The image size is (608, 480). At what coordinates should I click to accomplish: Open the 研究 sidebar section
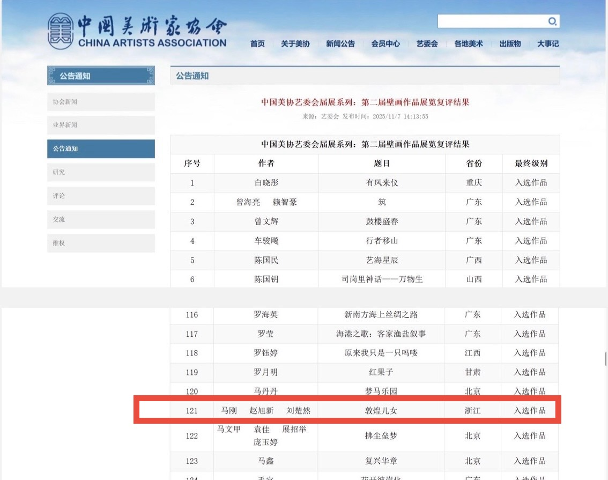101,172
